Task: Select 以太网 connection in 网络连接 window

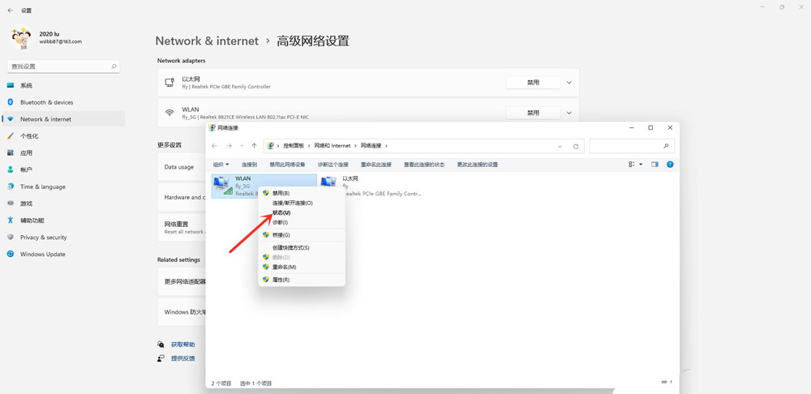Action: click(x=371, y=186)
